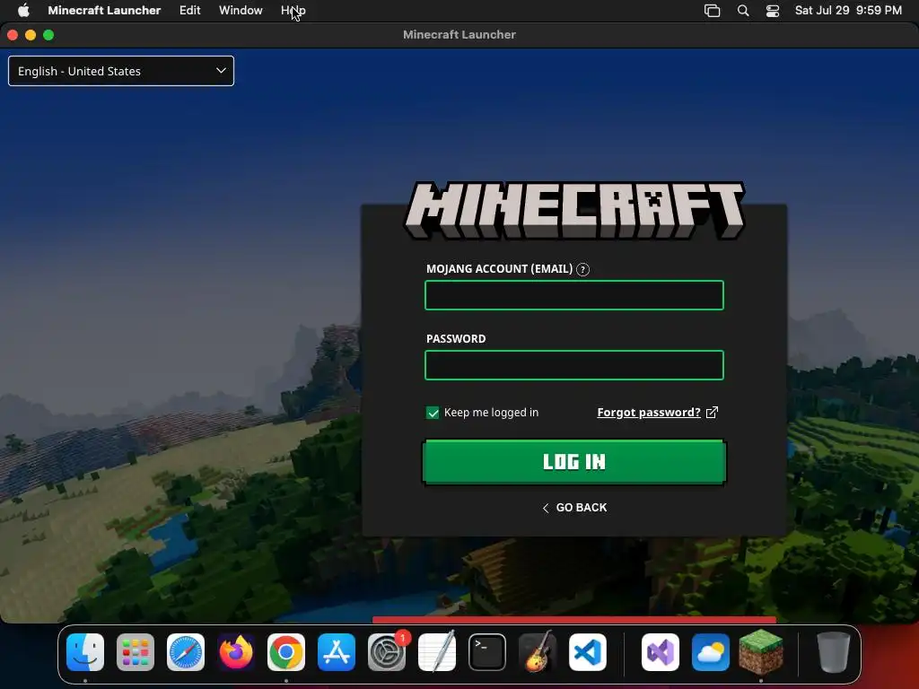Viewport: 919px width, 689px height.
Task: Open Finder from the dock
Action: coord(85,652)
